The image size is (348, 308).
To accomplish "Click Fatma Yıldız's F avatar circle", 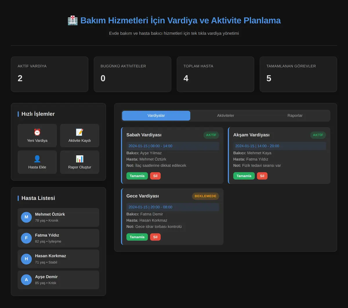I will tap(26, 238).
